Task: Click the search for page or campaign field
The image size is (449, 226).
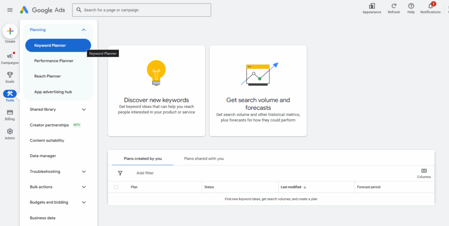Action: [142, 10]
